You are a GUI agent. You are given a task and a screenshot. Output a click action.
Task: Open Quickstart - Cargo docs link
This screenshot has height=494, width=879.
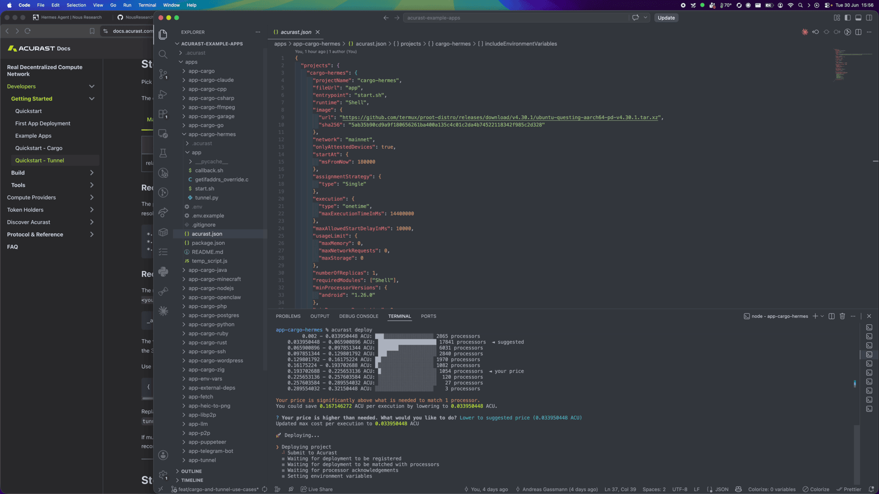click(38, 148)
